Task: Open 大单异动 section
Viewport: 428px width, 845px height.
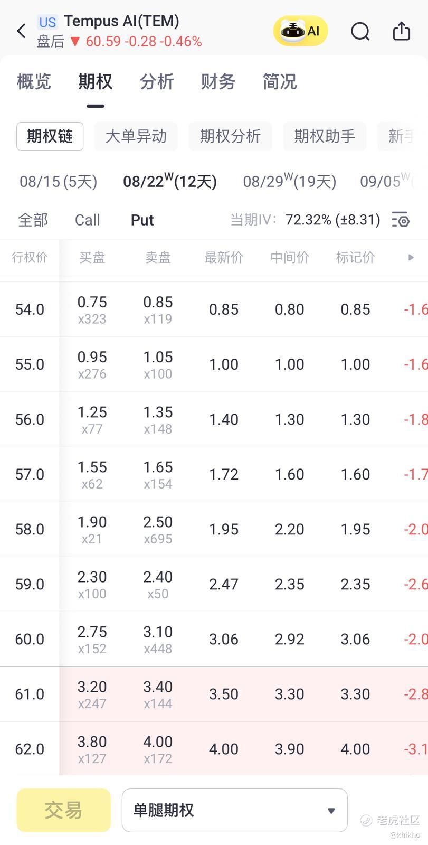Action: coord(136,136)
